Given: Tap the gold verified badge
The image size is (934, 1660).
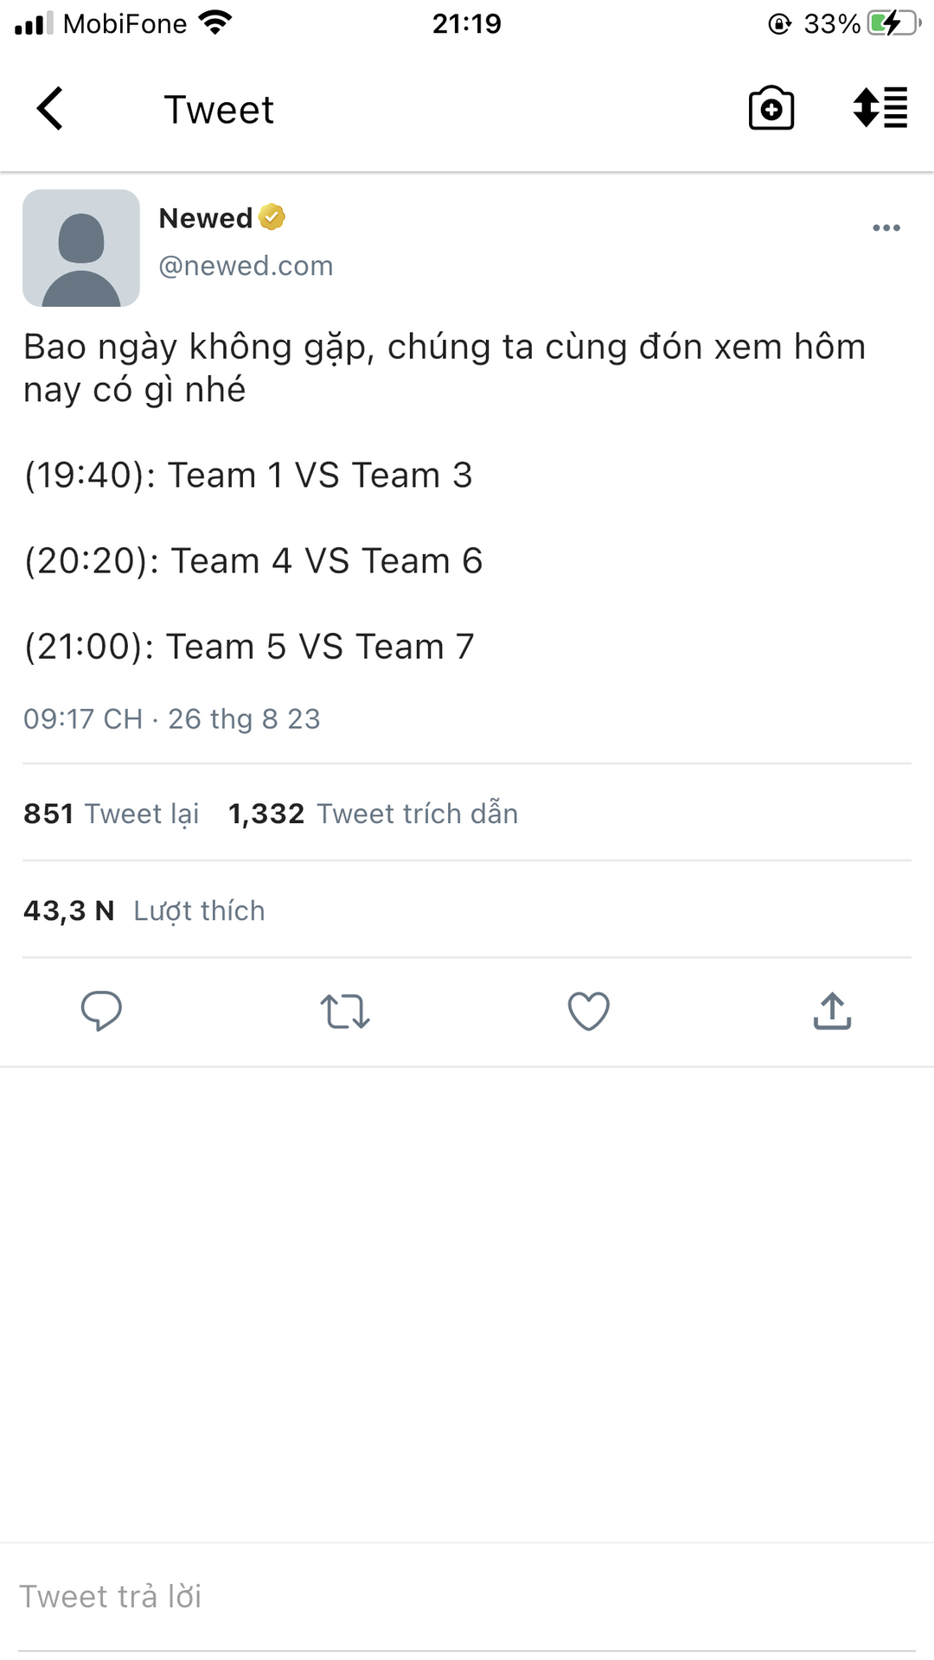Looking at the screenshot, I should 272,217.
